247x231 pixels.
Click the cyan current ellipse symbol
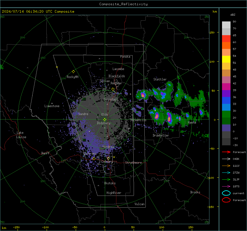click(x=226, y=193)
